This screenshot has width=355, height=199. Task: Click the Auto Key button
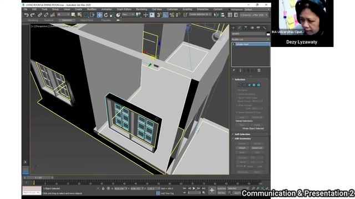pos(222,188)
